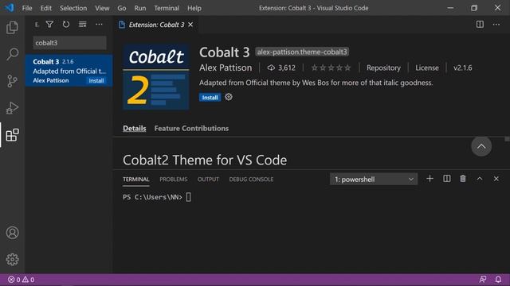Click Install in the Cobalt 3 sidebar item
This screenshot has width=510, height=286.
click(x=96, y=81)
